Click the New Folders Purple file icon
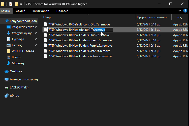This screenshot has height=126, width=189. [x=45, y=45]
